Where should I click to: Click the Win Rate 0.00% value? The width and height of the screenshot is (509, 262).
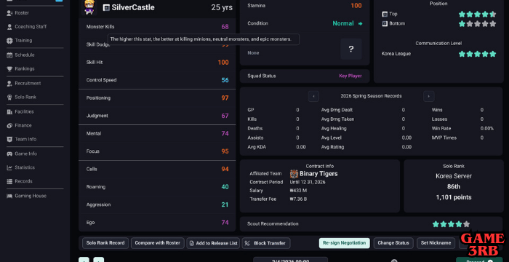click(x=487, y=128)
